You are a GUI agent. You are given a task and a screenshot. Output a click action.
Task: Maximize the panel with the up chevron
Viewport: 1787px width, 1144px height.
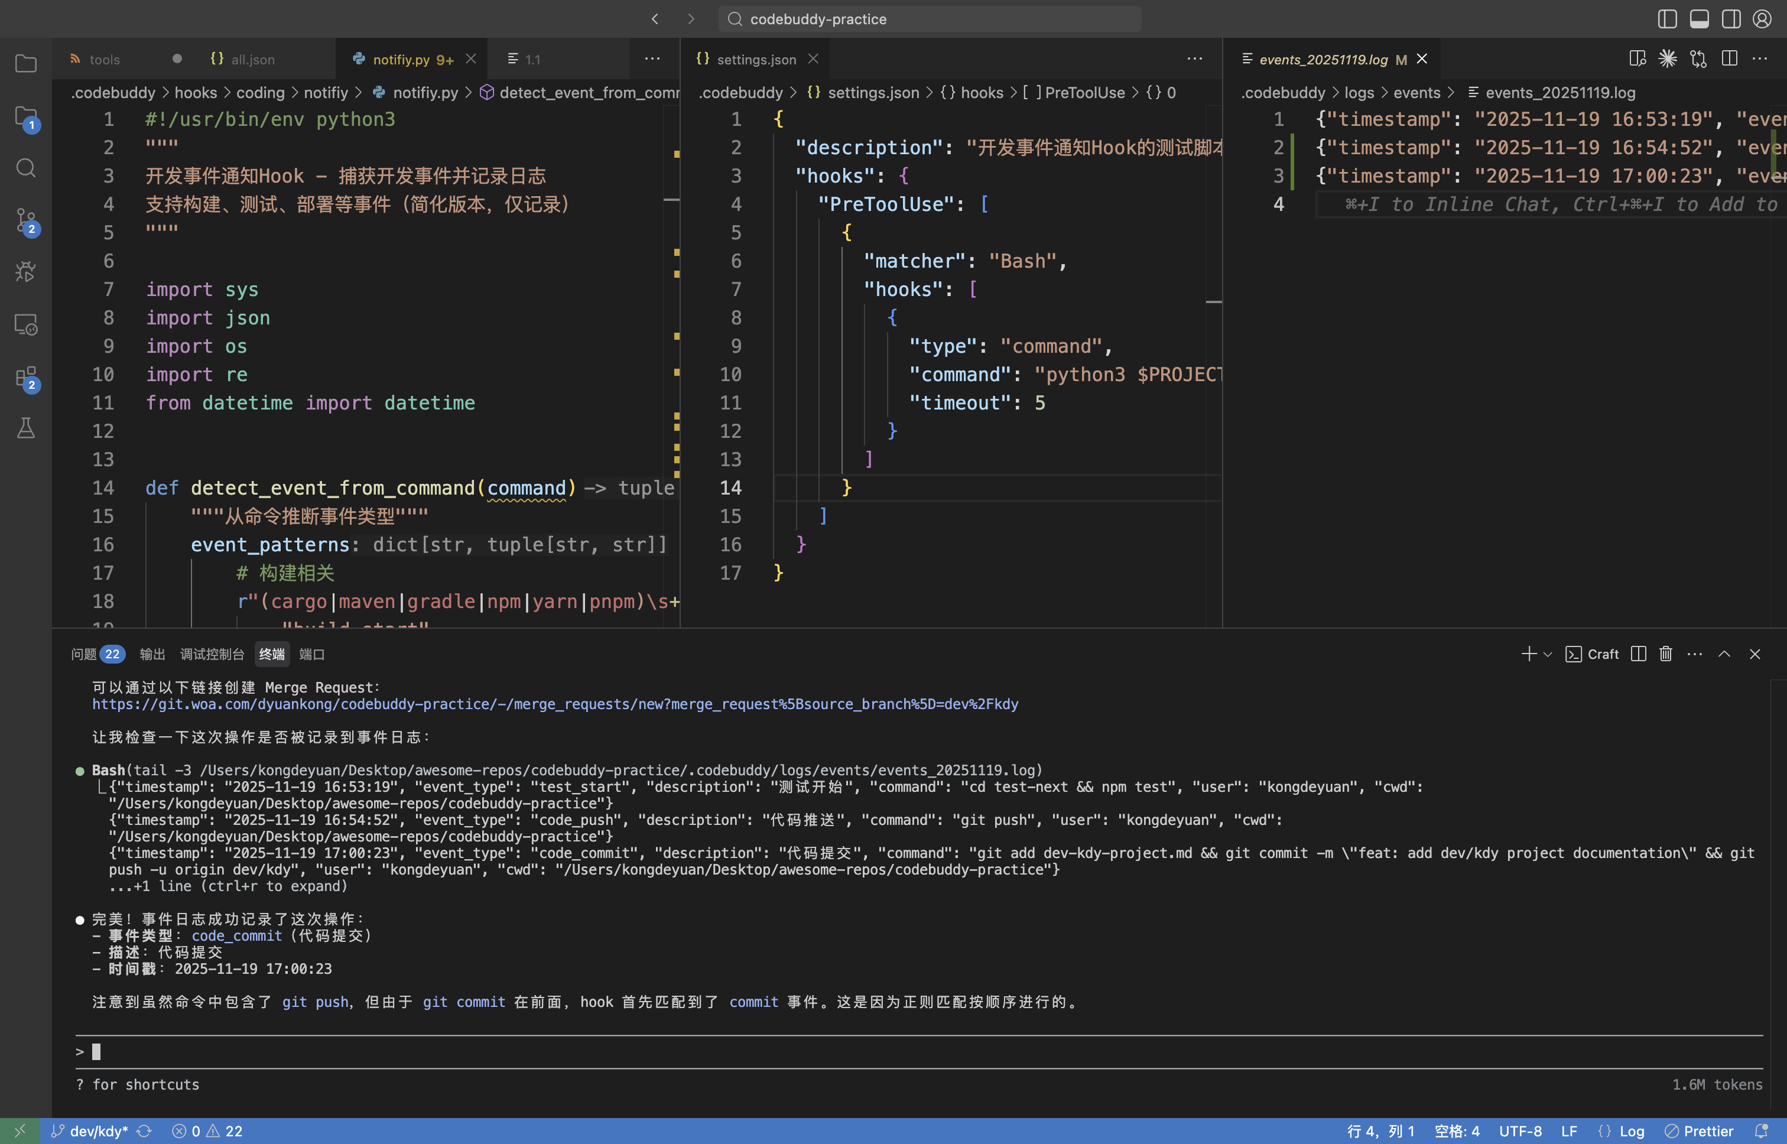1724,654
